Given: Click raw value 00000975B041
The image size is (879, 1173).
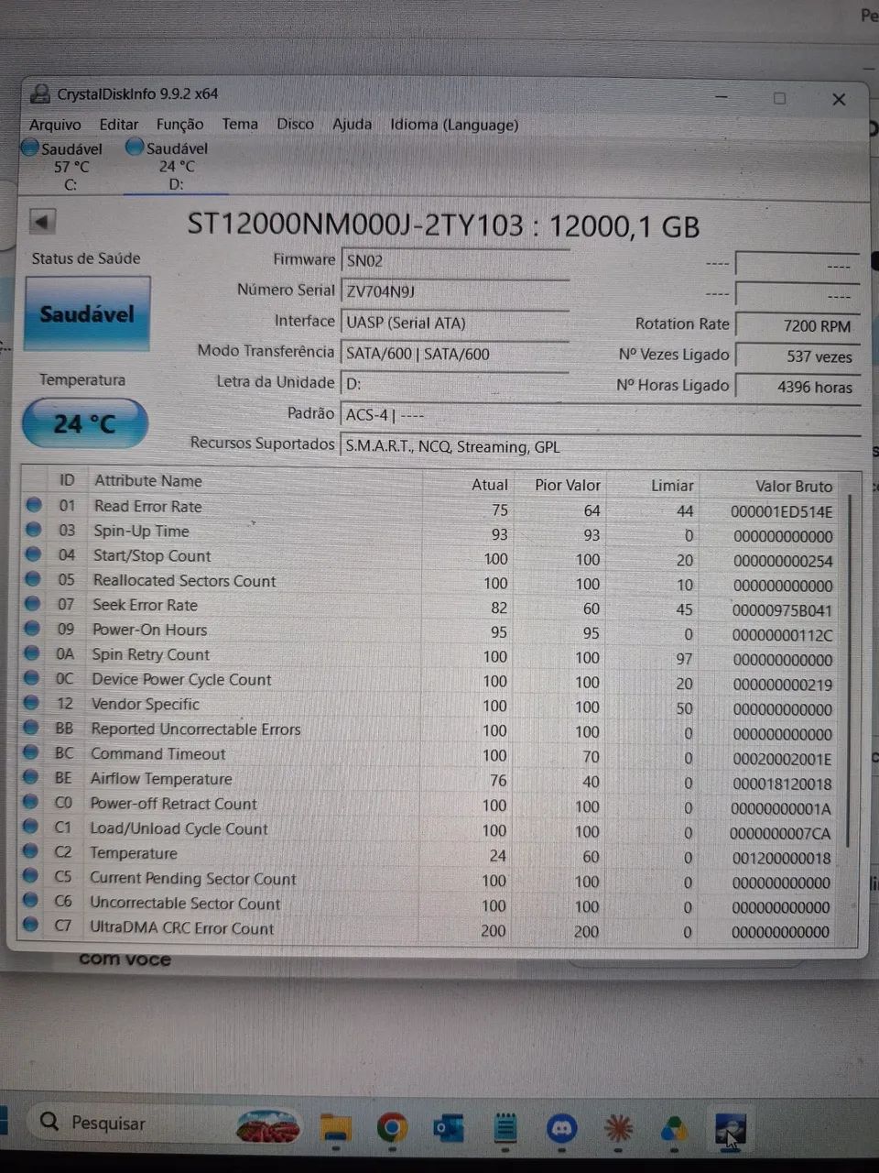Looking at the screenshot, I should coord(783,610).
